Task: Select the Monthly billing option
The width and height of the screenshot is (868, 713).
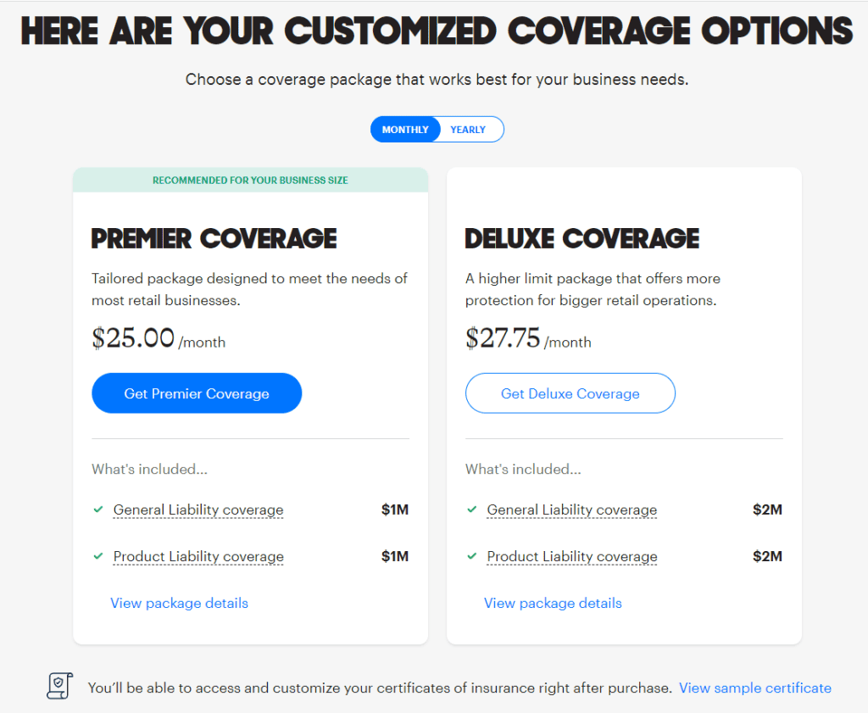Action: click(x=405, y=130)
